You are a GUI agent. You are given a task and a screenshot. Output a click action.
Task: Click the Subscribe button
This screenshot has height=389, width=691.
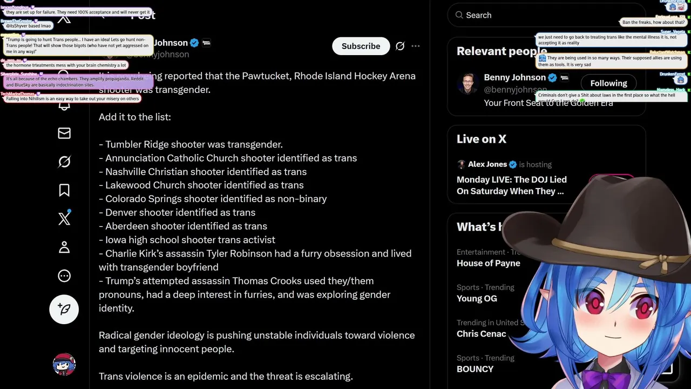(x=361, y=46)
